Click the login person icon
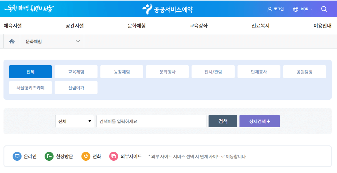337x173 pixels. [269, 9]
